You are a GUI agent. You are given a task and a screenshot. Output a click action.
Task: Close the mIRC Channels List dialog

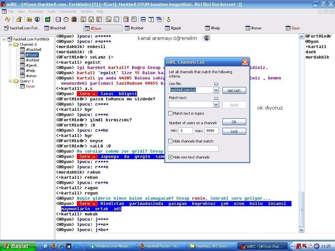[245, 62]
